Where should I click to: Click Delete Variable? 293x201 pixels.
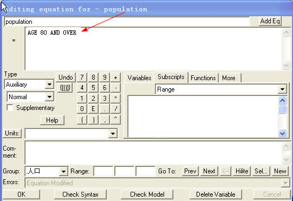click(x=216, y=194)
